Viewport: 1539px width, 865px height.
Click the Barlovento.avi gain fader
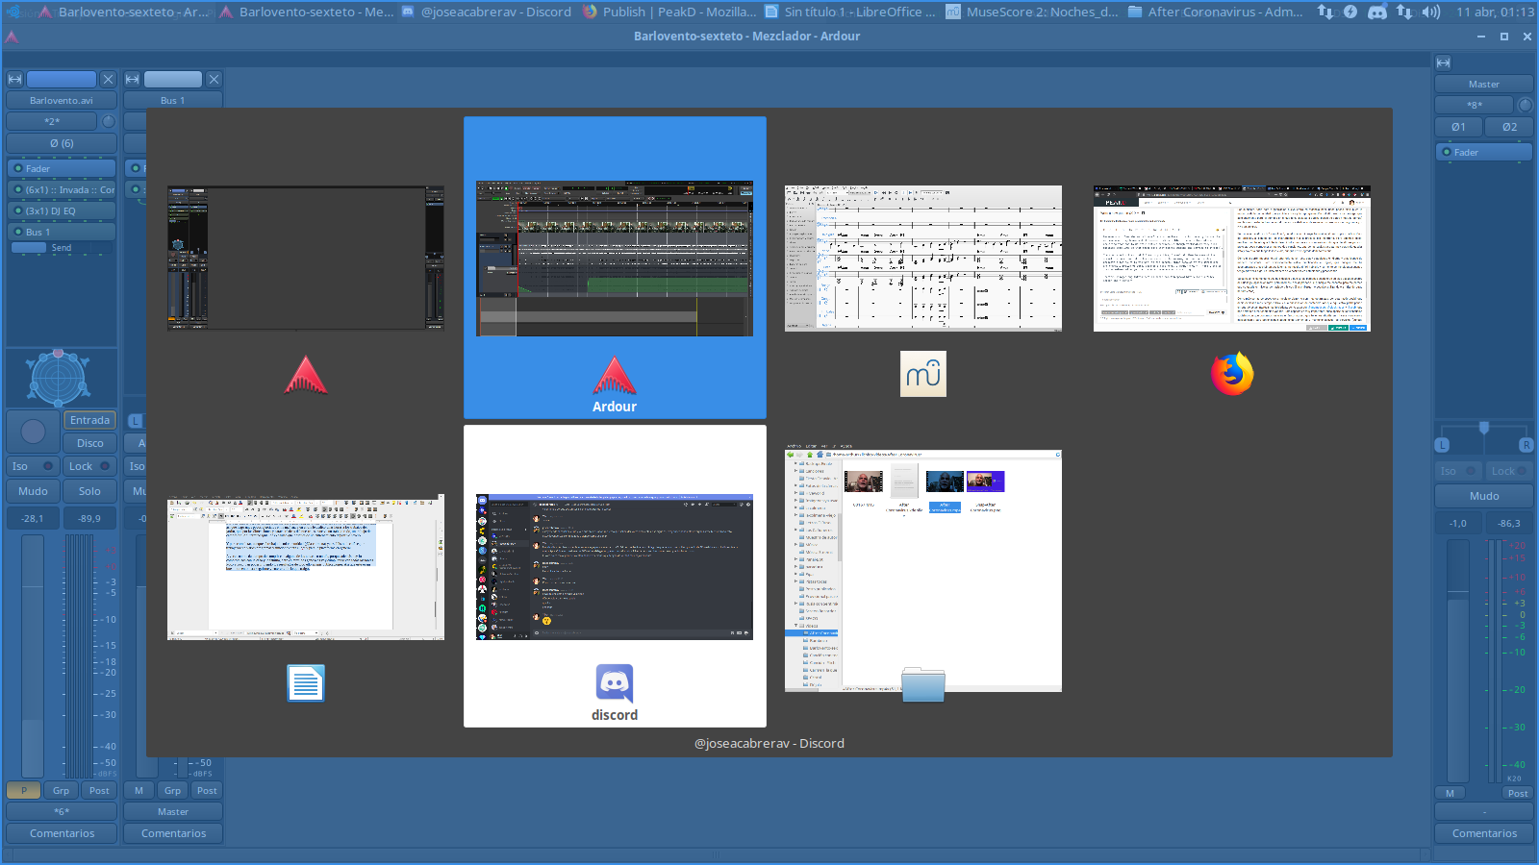click(x=33, y=656)
